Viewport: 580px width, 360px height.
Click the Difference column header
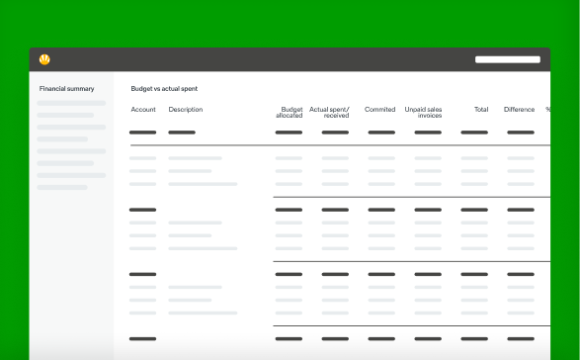tap(519, 109)
